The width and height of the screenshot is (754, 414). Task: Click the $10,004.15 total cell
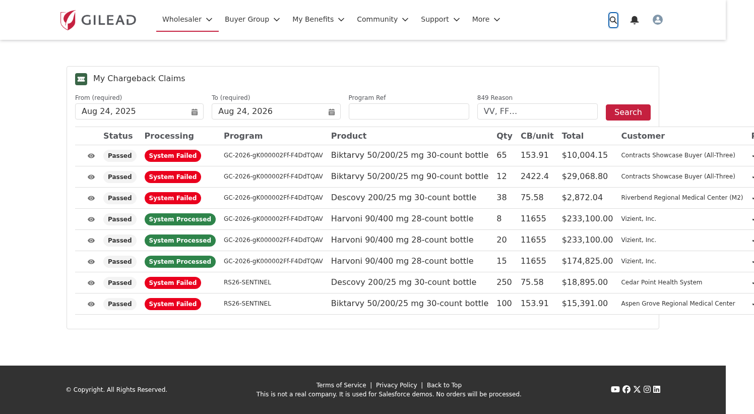click(585, 155)
